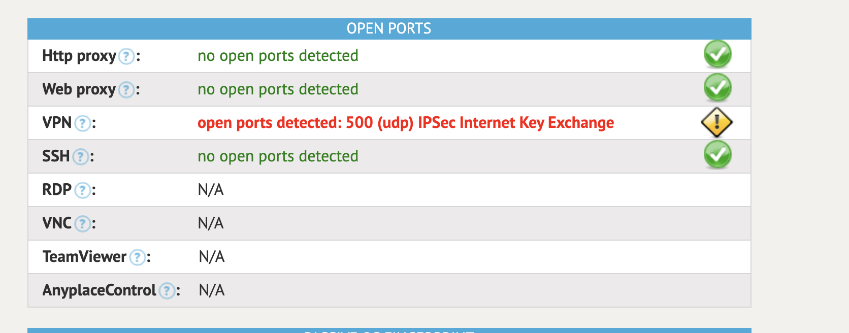Click the SSH no open ports detected text
Viewport: 849px width, 333px height.
click(x=278, y=156)
